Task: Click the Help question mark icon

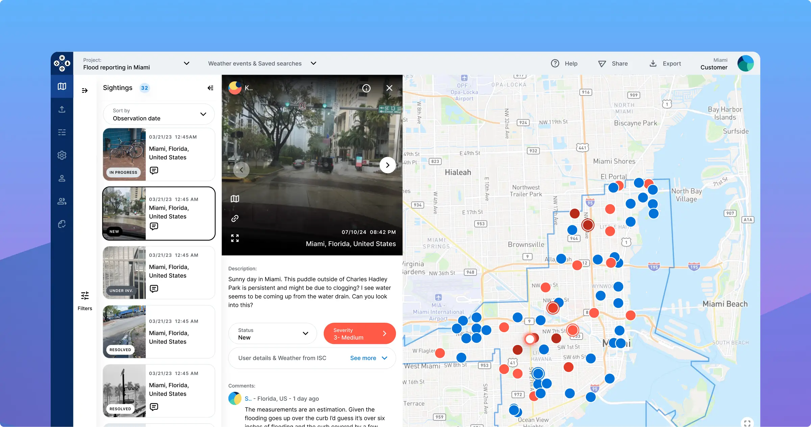Action: 555,63
